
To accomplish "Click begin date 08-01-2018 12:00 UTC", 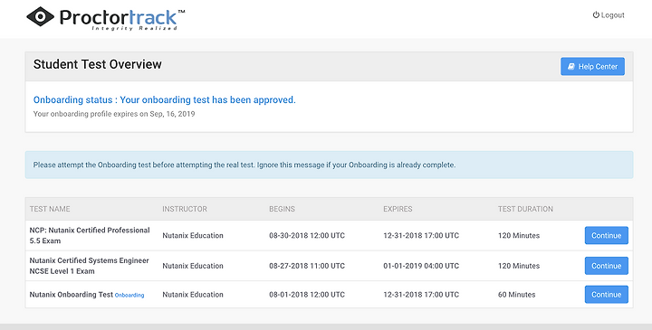I will point(307,295).
